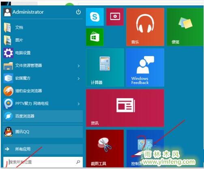Open the 资讯 news tile
This screenshot has height=169, width=204.
[x=125, y=108]
